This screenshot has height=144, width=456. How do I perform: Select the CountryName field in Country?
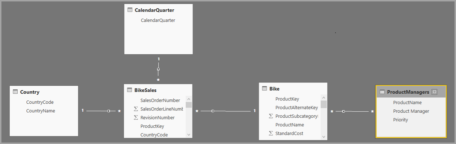(x=41, y=111)
